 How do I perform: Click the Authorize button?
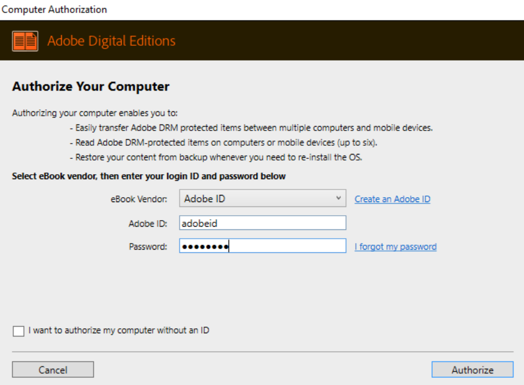(x=473, y=370)
